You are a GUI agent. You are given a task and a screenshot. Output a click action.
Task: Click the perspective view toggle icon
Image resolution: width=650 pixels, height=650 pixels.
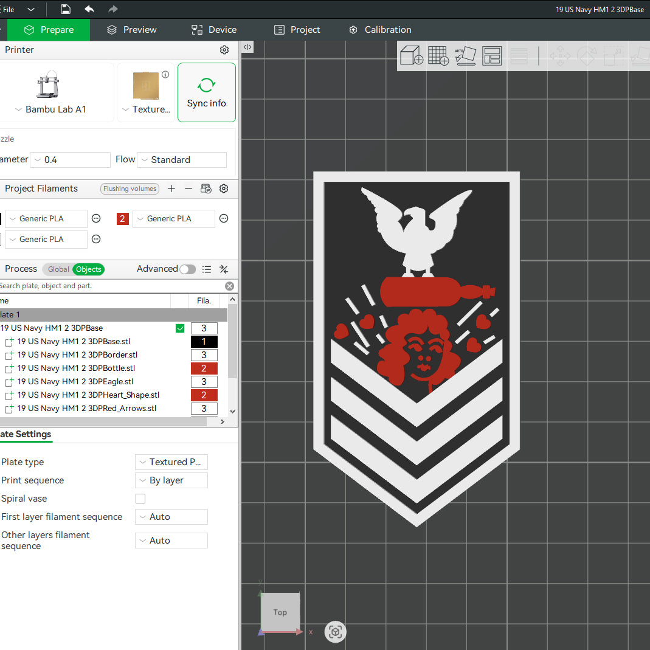tap(335, 632)
